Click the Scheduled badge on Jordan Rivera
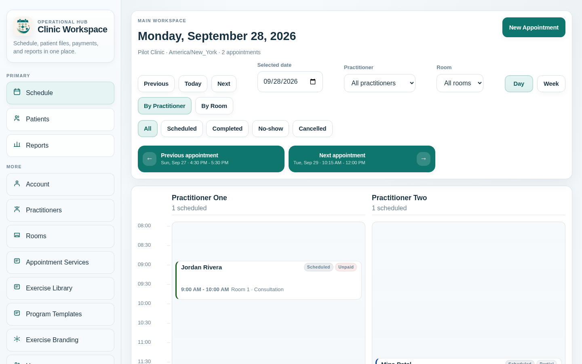The width and height of the screenshot is (582, 364). pos(318,267)
